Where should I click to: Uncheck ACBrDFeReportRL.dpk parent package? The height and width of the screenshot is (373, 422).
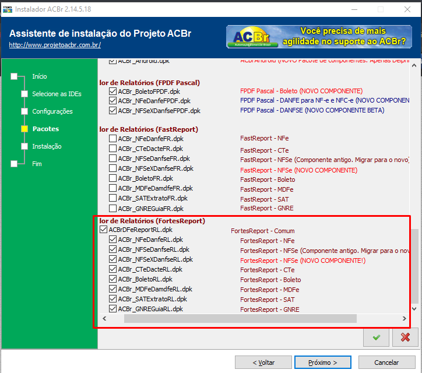[x=103, y=230]
